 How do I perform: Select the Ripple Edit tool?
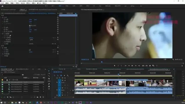[49, 76]
